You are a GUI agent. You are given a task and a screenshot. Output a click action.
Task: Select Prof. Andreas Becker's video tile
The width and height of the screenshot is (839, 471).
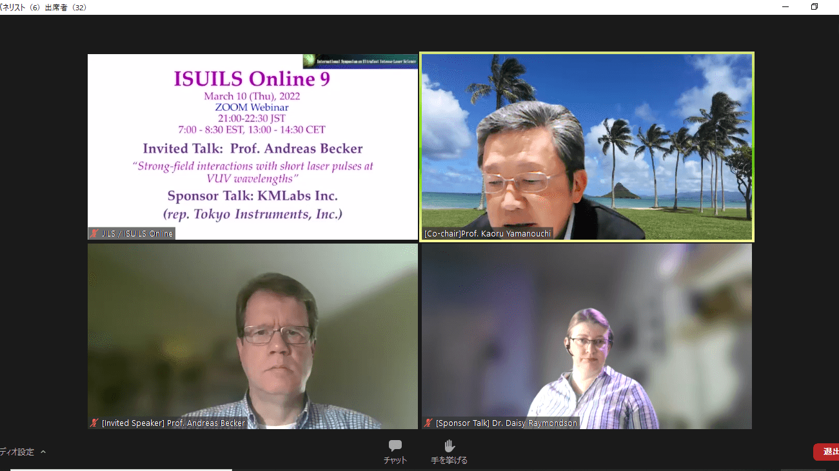(253, 336)
